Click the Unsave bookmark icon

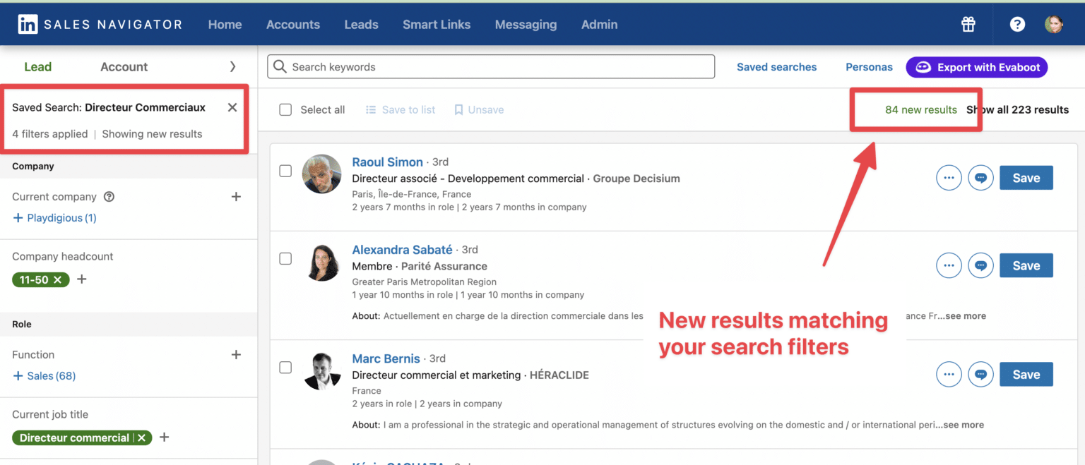click(x=460, y=109)
